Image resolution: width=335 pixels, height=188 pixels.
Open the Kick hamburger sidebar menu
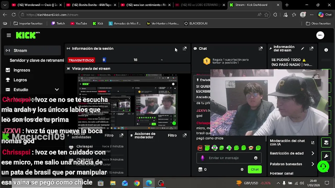point(9,35)
